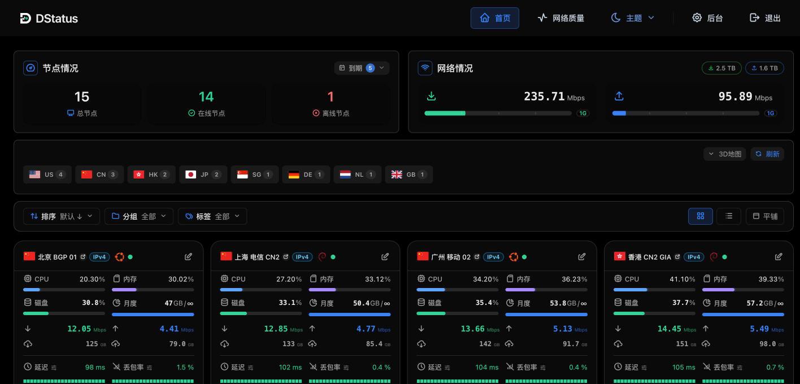Edit the 广州 移动 02 node
The image size is (800, 384).
click(x=581, y=256)
